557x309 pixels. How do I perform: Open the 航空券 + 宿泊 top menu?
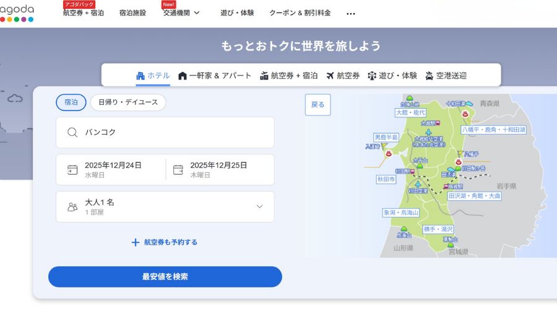(x=84, y=13)
